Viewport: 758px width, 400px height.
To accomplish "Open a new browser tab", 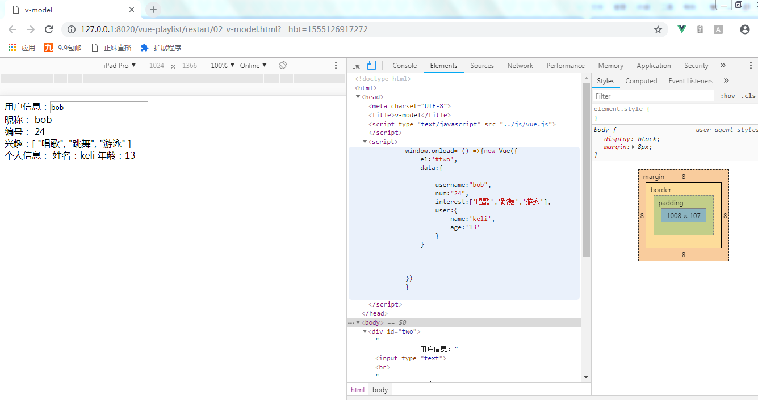I will (153, 10).
